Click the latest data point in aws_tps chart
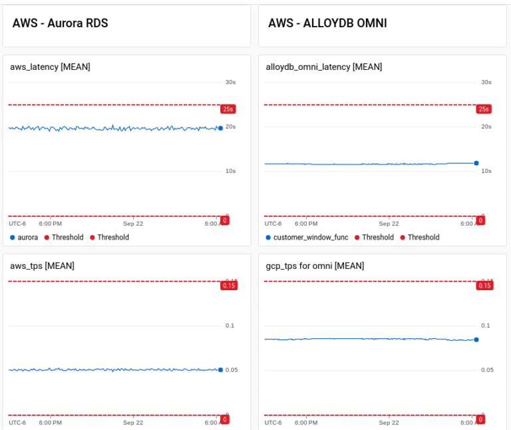Image resolution: width=511 pixels, height=430 pixels. point(221,369)
